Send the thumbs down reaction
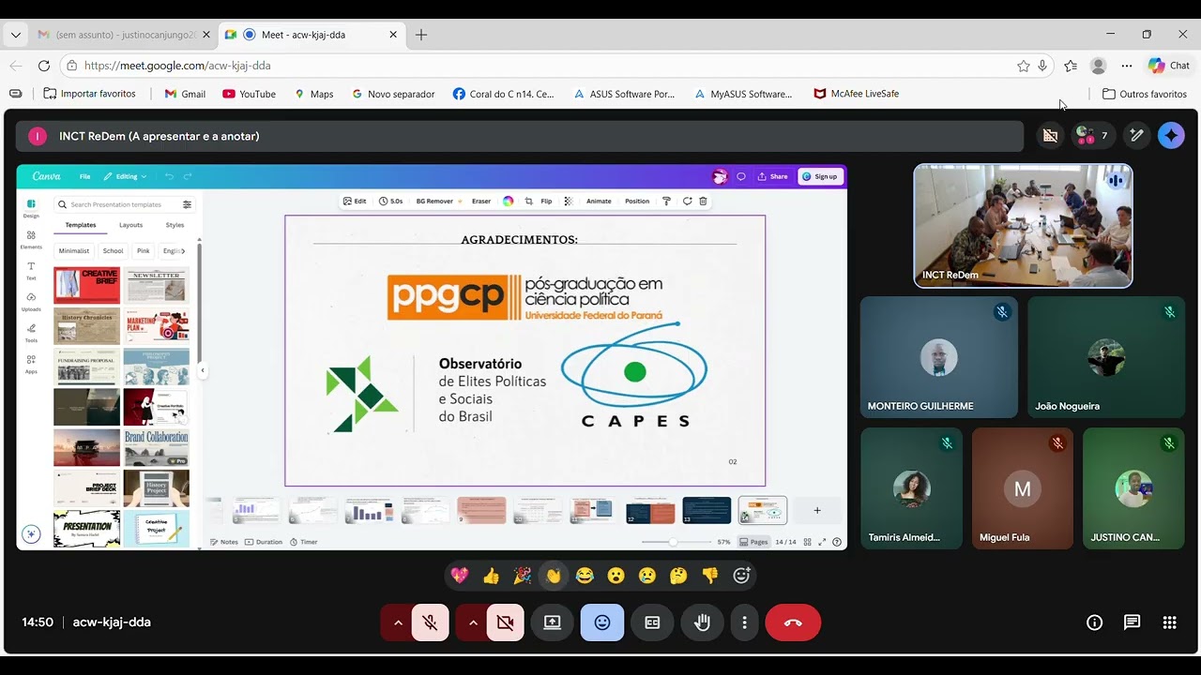 point(710,576)
